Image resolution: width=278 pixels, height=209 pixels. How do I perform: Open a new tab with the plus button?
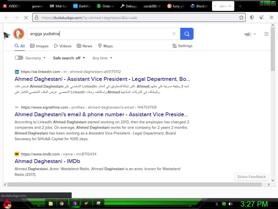click(x=240, y=6)
